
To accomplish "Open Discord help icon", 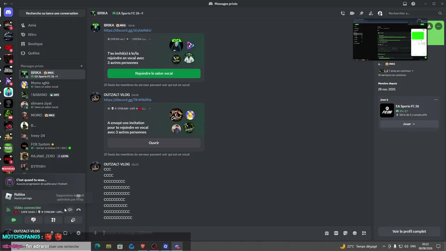I will point(413,4).
